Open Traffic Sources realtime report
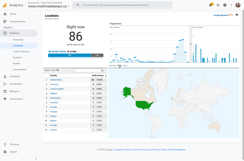Image resolution: width=244 pixels, height=161 pixels. (21, 52)
